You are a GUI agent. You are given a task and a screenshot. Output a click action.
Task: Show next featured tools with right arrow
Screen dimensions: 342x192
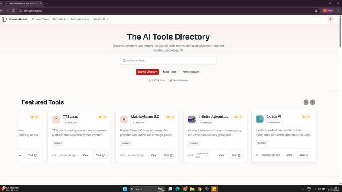point(313,102)
